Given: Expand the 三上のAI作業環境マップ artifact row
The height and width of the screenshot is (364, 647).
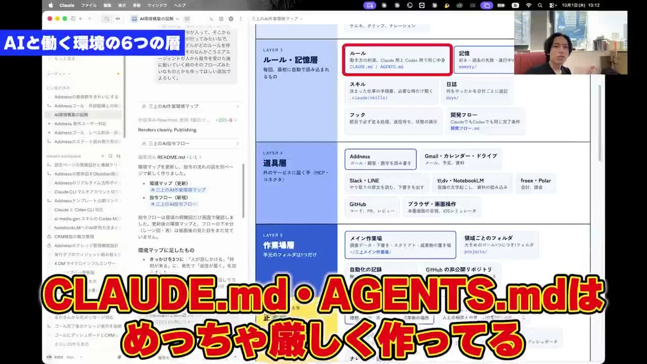Looking at the screenshot, I should tap(189, 106).
